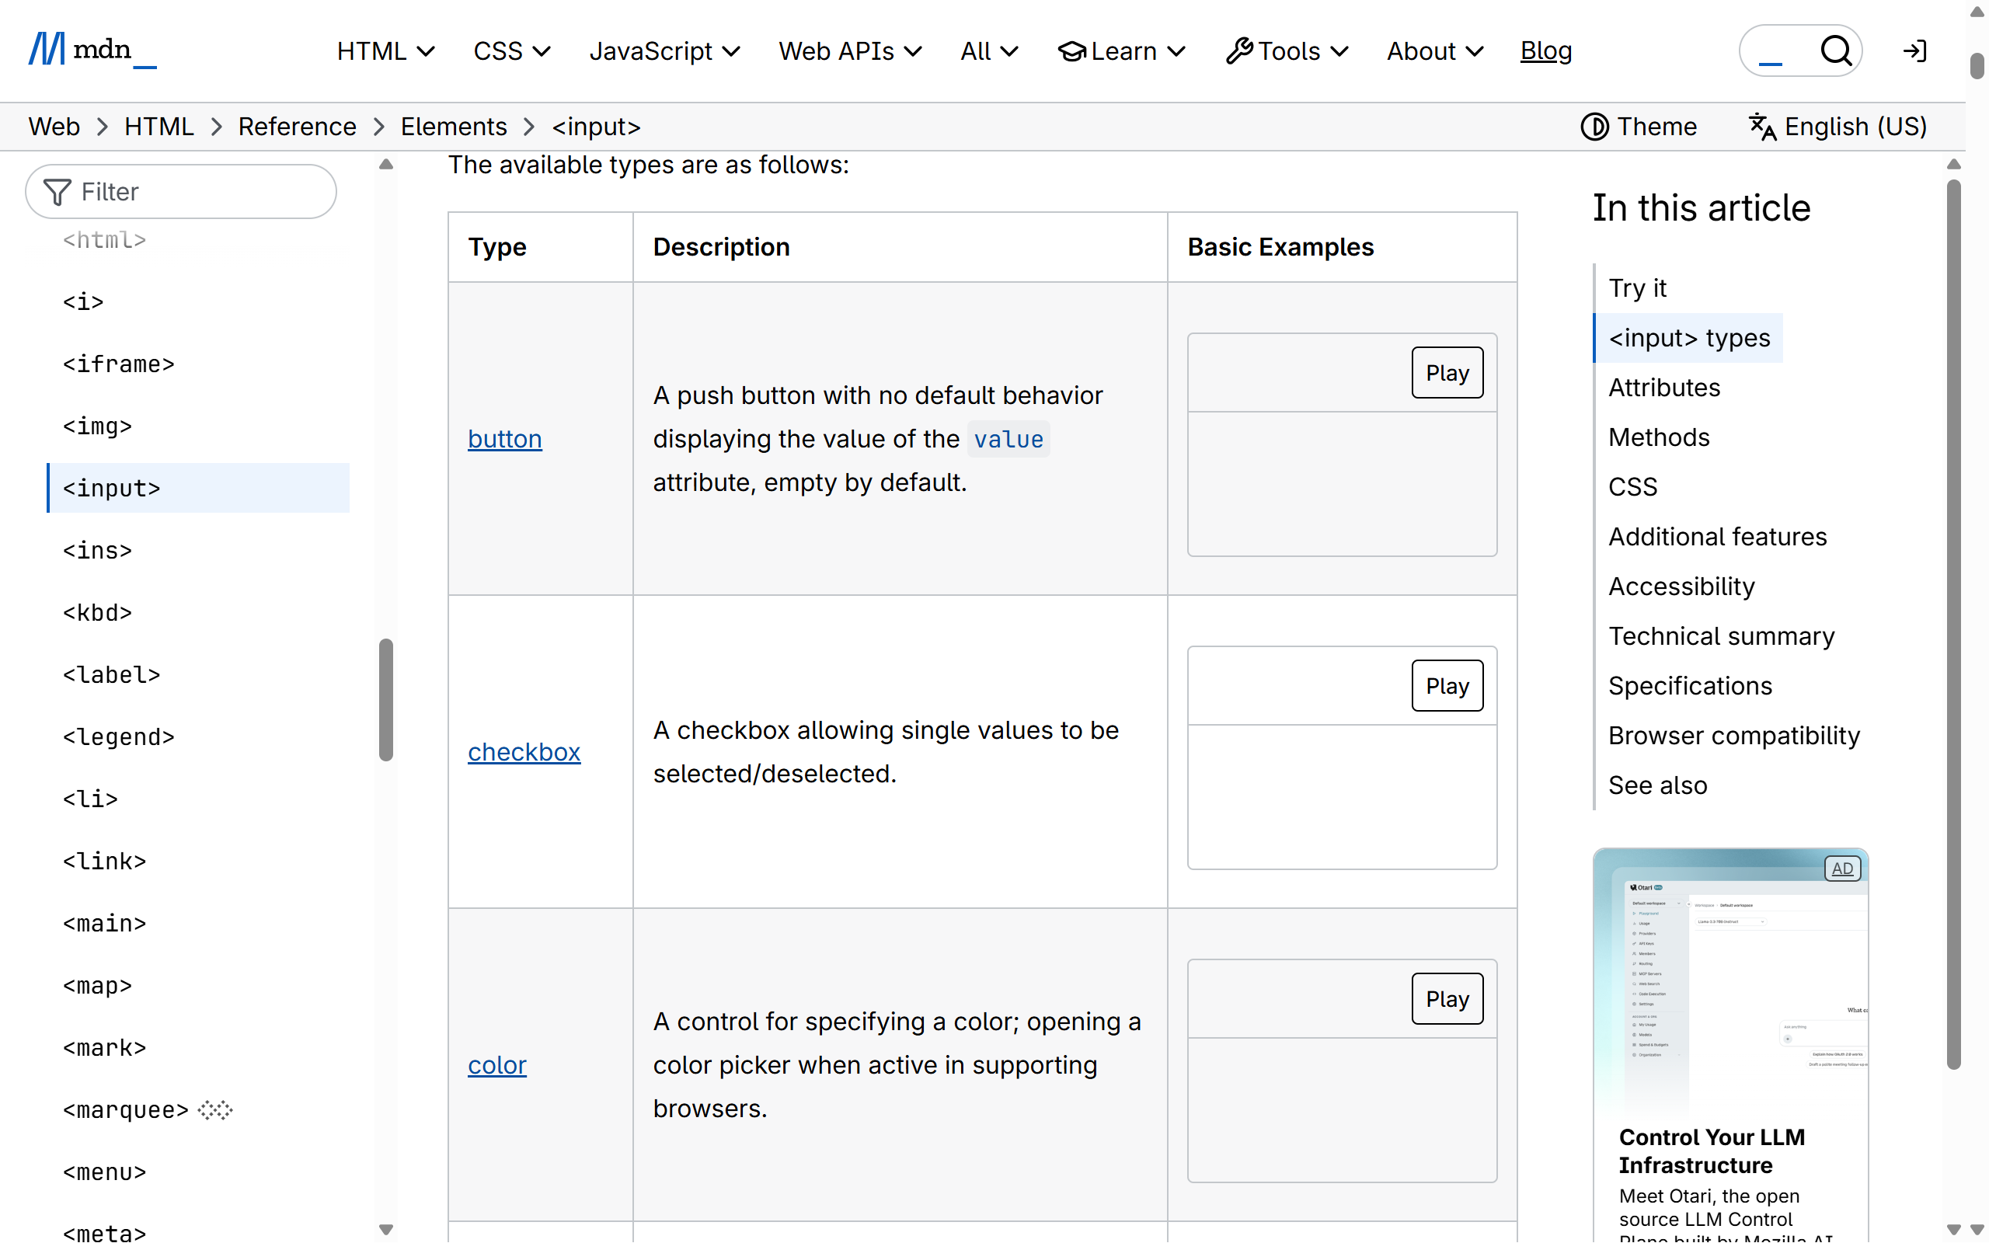Open the HTML dropdown menu
Viewport: 1989px width, 1243px height.
coord(385,51)
